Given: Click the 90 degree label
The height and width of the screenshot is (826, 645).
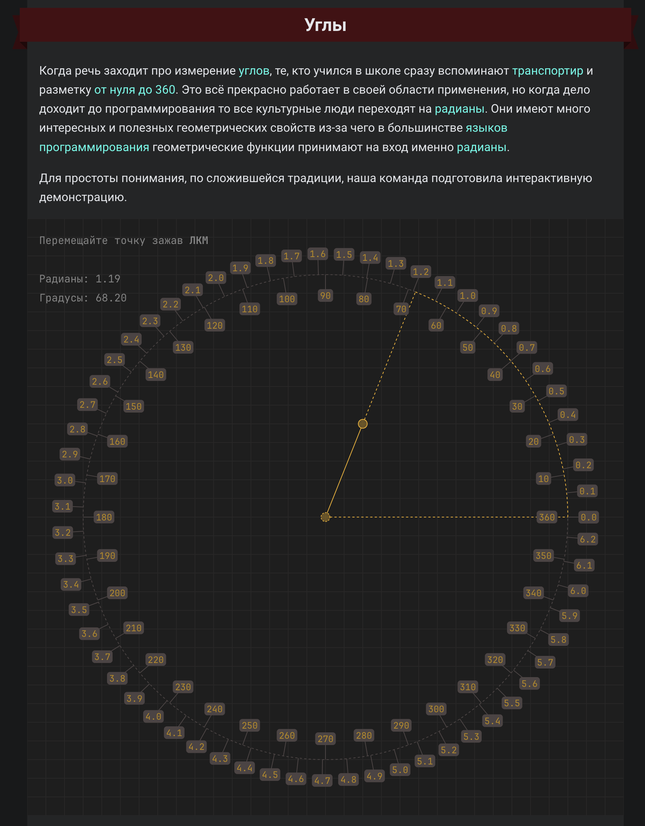Looking at the screenshot, I should (325, 296).
